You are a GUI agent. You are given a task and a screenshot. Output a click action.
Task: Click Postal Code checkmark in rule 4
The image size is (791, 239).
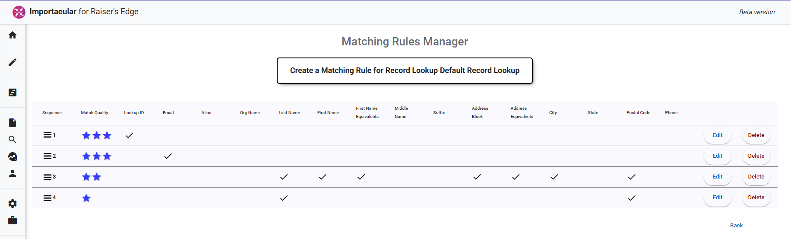click(x=632, y=198)
